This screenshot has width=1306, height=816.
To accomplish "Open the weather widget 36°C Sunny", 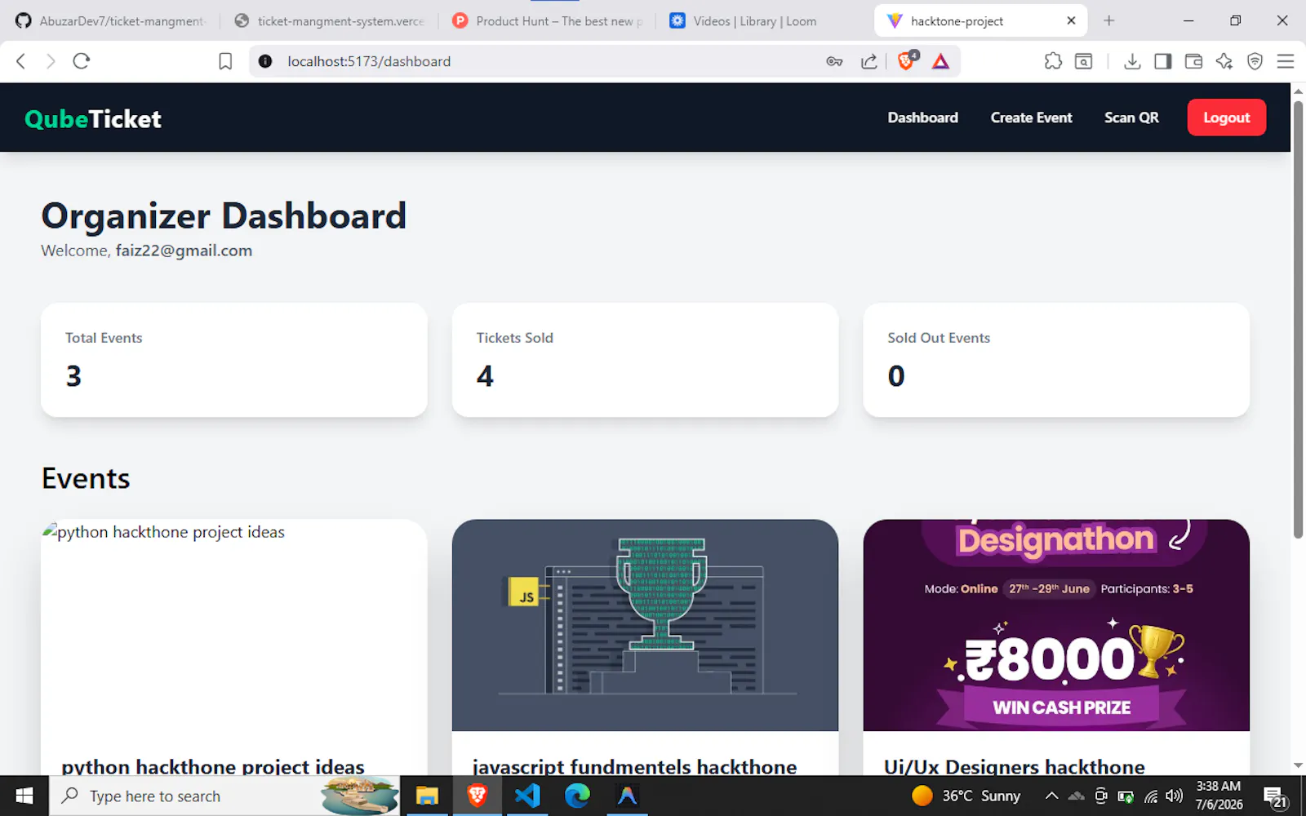I will click(x=966, y=796).
